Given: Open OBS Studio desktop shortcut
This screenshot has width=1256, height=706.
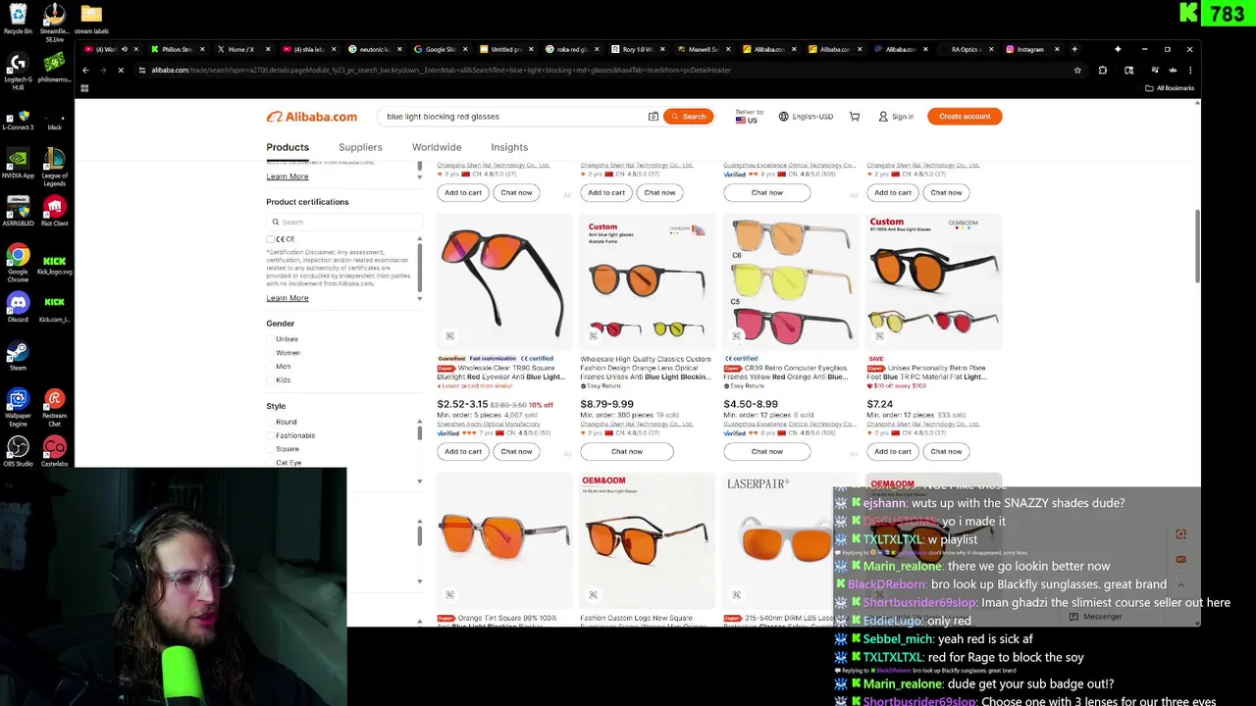Looking at the screenshot, I should 18,451.
